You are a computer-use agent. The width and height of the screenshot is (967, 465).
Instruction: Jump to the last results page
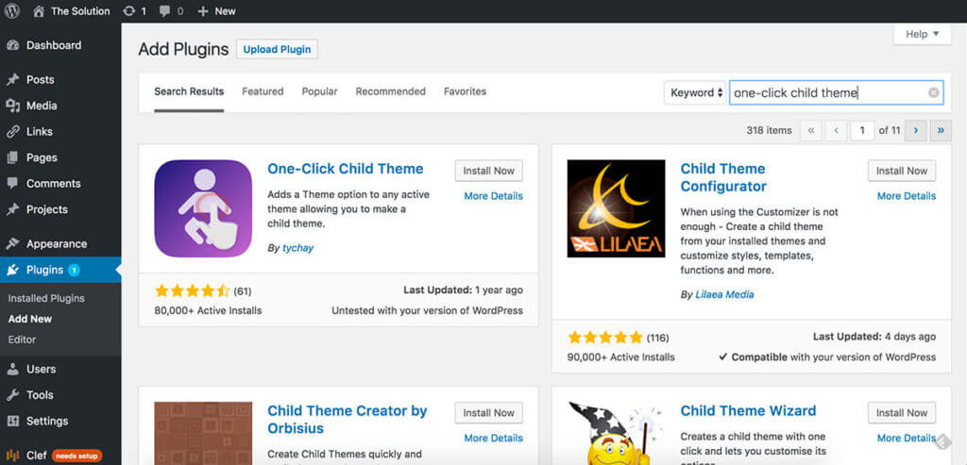tap(941, 130)
